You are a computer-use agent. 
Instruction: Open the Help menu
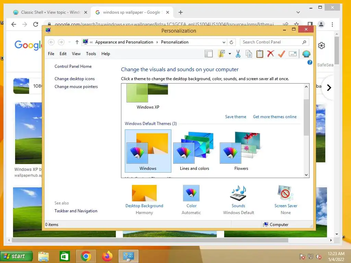click(x=106, y=54)
